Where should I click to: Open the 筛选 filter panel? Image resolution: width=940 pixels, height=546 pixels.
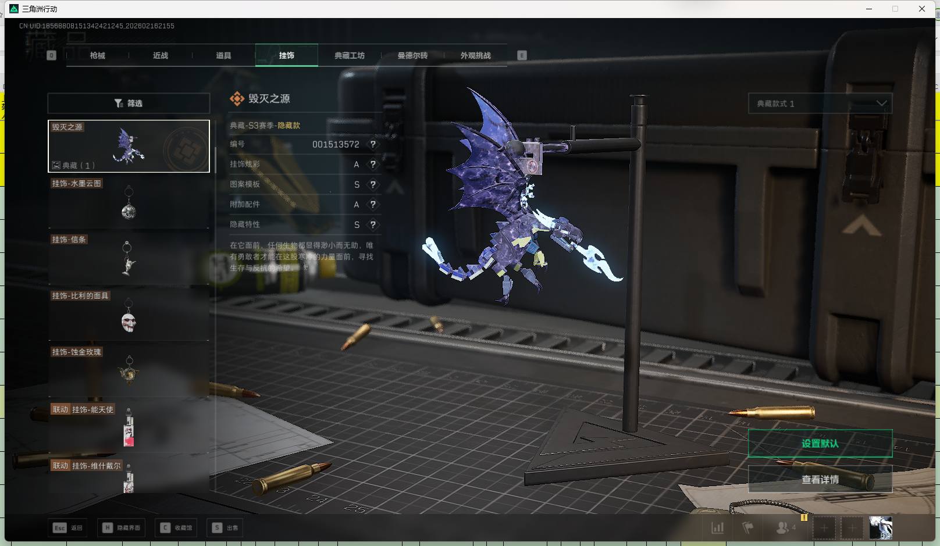pyautogui.click(x=129, y=104)
